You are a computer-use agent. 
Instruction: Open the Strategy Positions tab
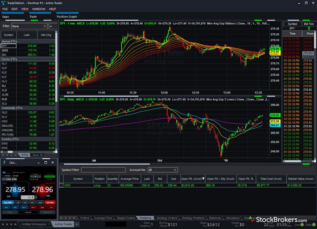(x=193, y=218)
